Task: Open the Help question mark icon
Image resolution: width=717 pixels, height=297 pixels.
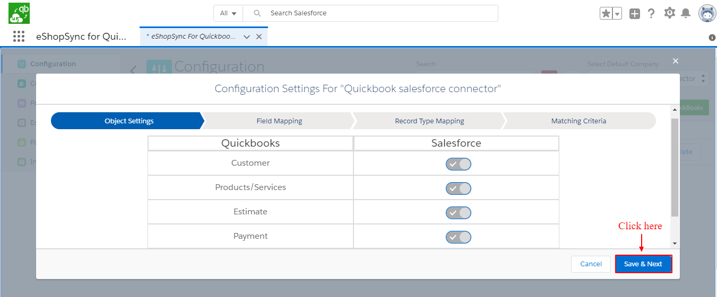Action: 651,14
